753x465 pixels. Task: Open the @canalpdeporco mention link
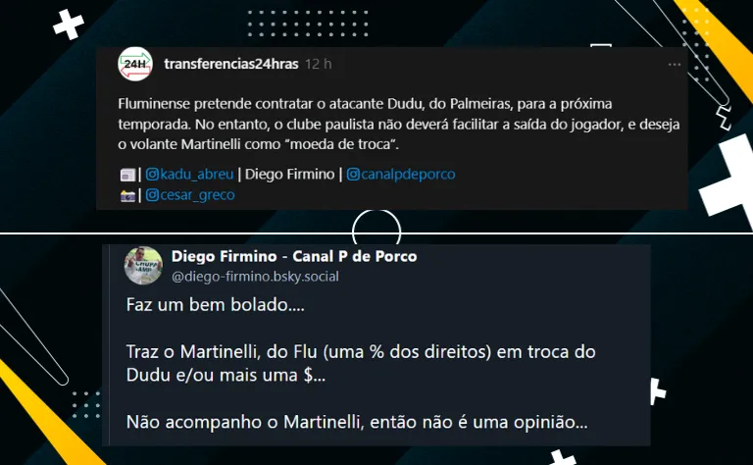click(x=401, y=174)
